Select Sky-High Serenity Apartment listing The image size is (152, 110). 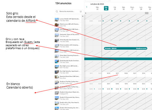(68, 72)
